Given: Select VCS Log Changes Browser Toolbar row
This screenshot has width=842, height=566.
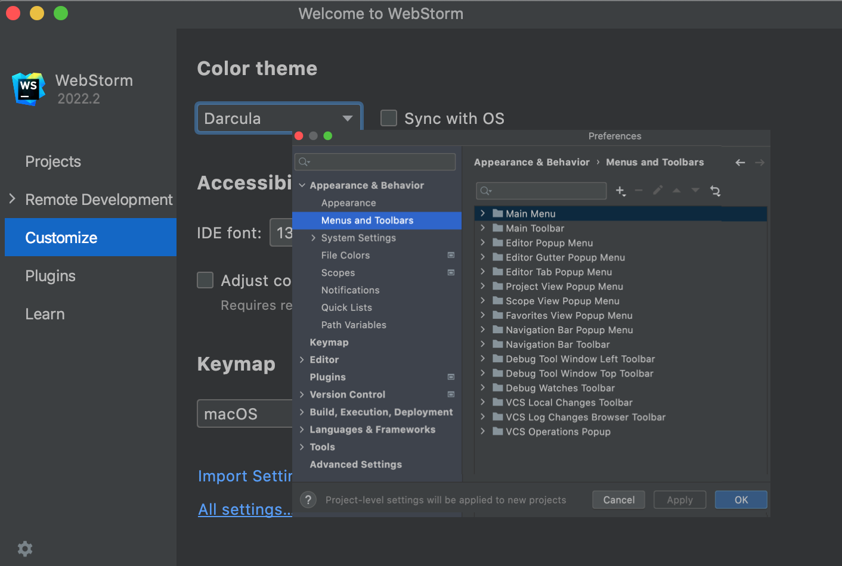Looking at the screenshot, I should (x=621, y=417).
